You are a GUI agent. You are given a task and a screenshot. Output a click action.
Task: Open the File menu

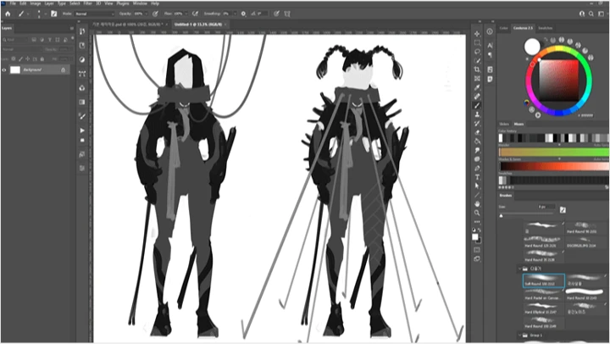point(13,3)
